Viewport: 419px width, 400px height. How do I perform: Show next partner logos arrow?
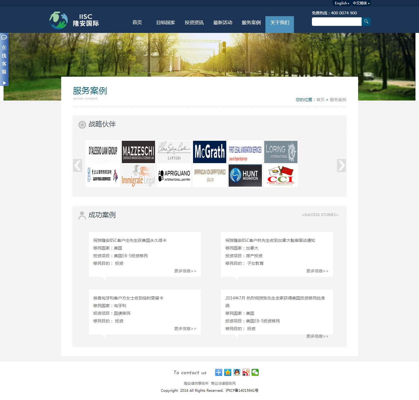tap(341, 165)
